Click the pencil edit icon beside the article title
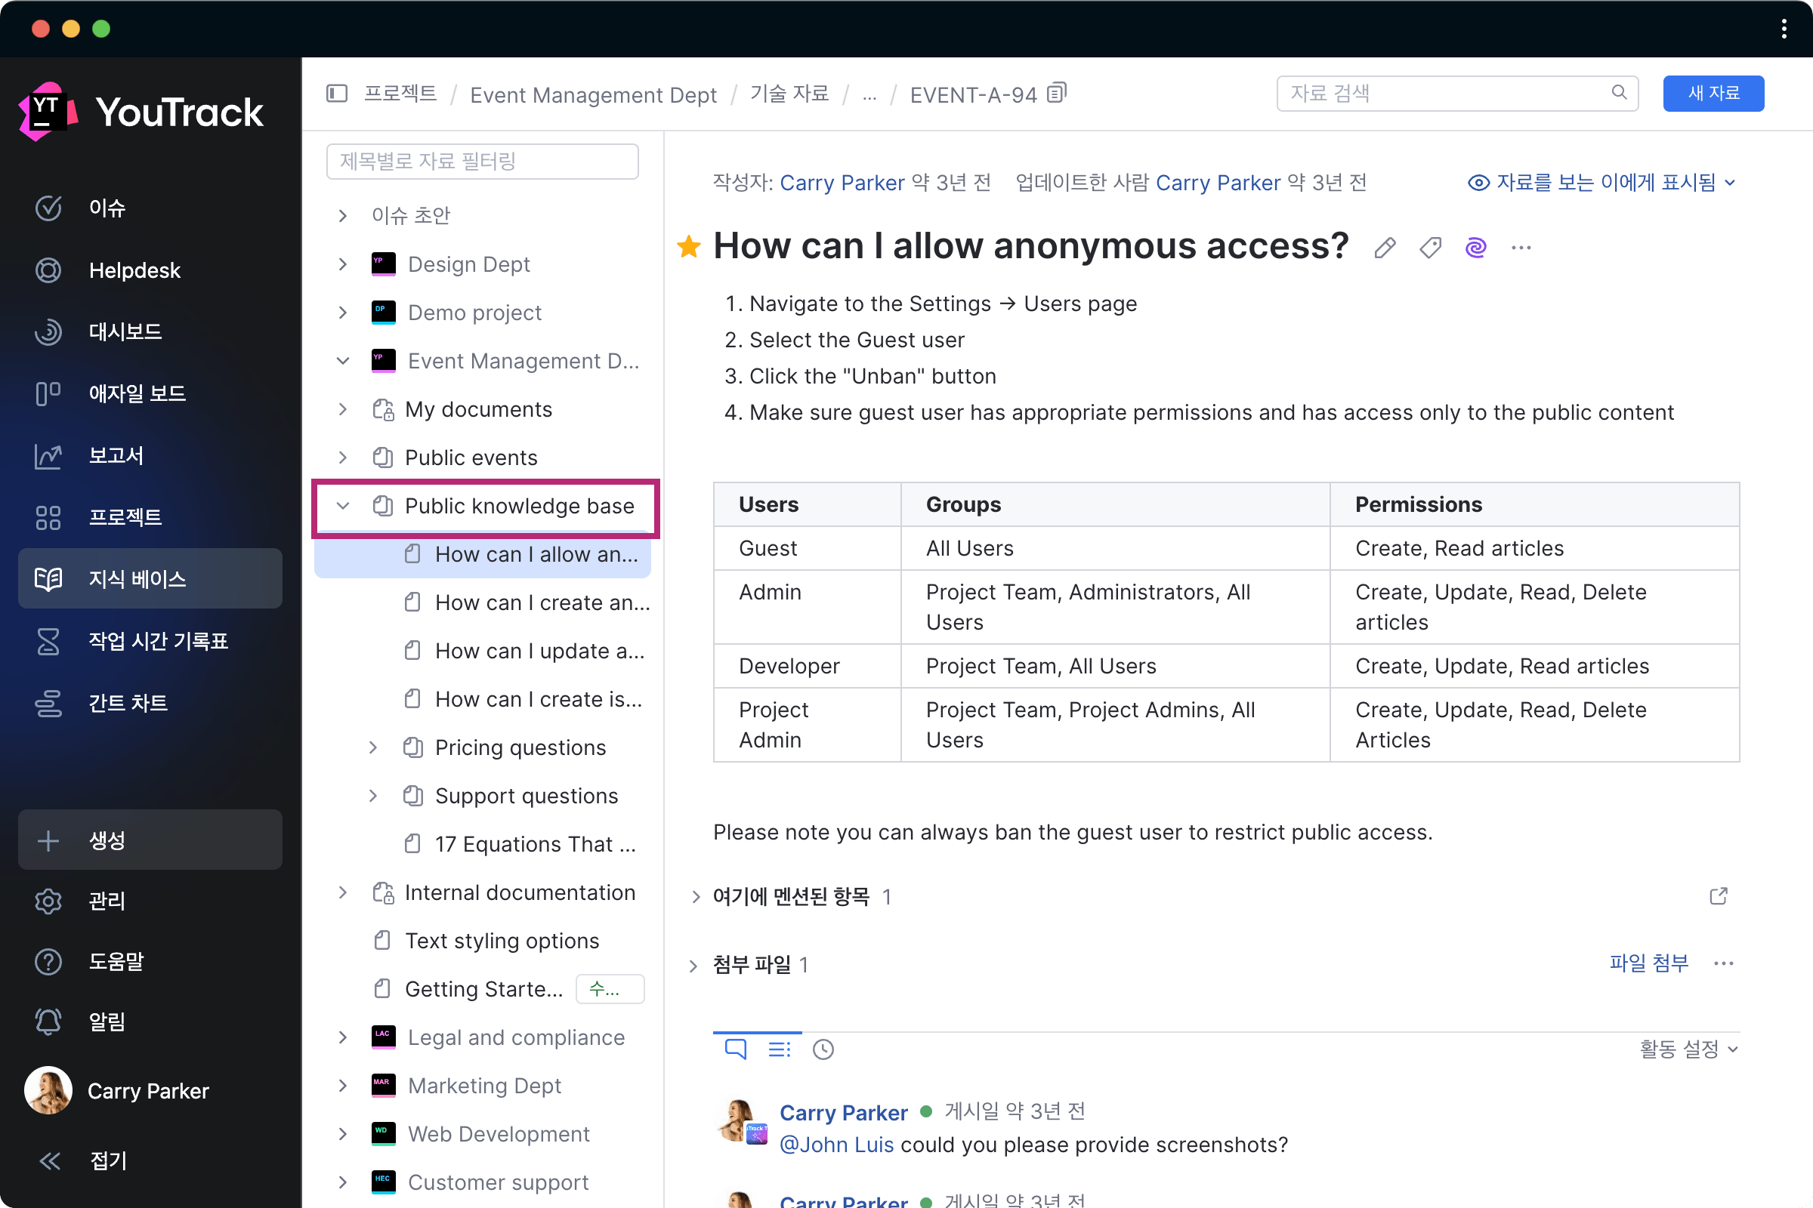Screen dimensions: 1813x1208 pos(1385,248)
